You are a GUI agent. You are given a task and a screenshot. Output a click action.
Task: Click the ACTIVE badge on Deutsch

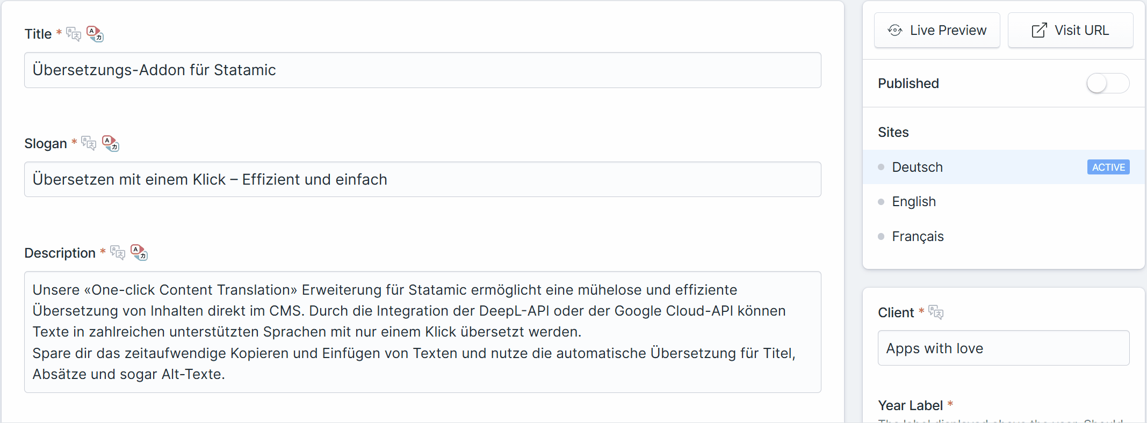click(x=1108, y=167)
